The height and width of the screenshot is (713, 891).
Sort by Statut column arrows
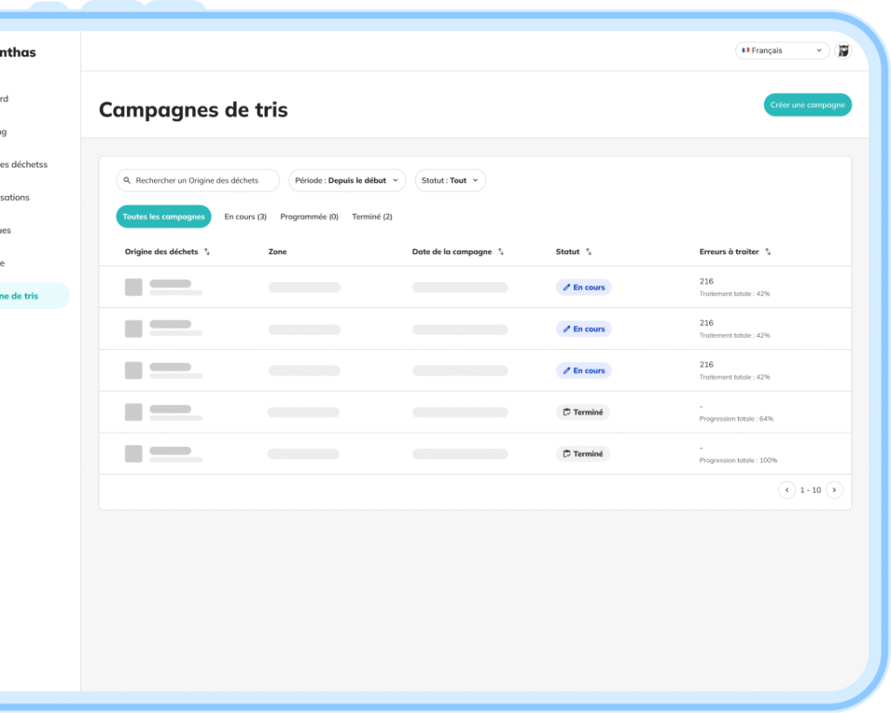pyautogui.click(x=589, y=252)
